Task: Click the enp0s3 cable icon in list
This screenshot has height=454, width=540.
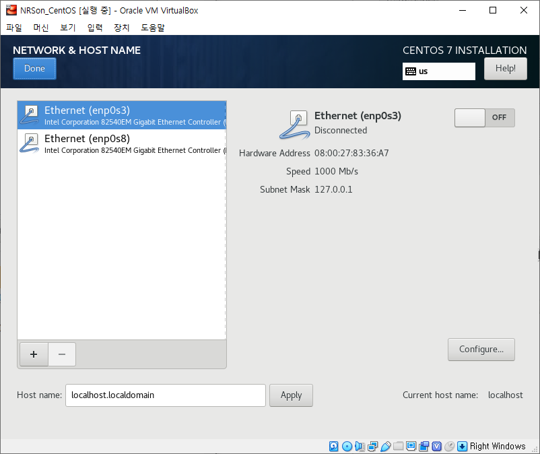Action: (30, 115)
